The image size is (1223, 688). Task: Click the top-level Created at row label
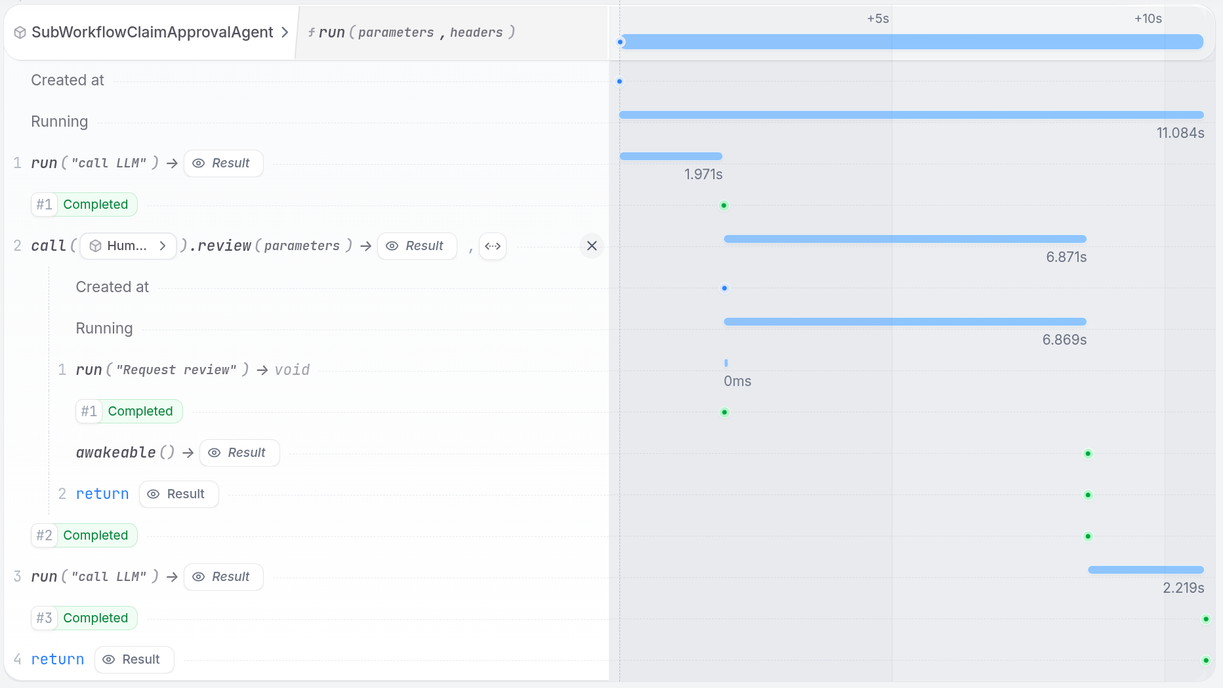[x=68, y=80]
